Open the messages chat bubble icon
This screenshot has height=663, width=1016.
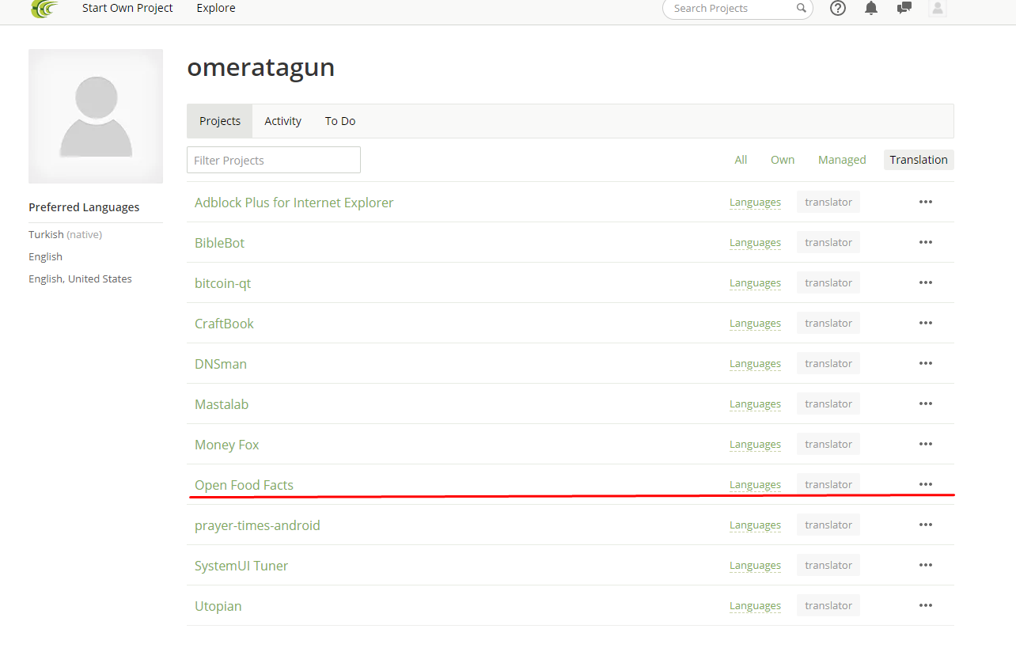click(904, 8)
